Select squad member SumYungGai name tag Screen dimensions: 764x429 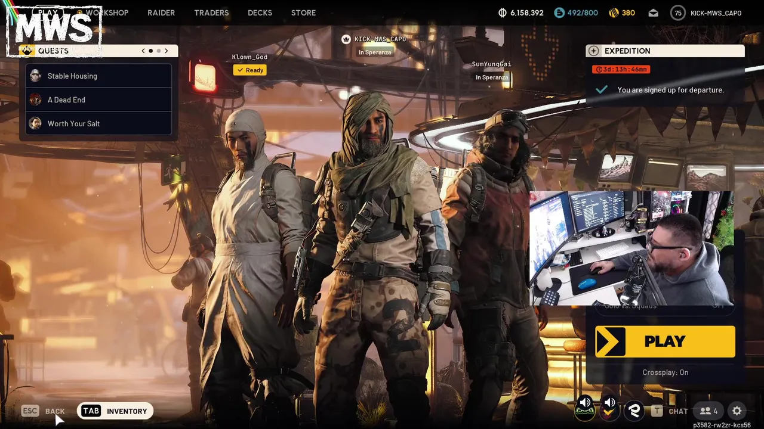click(x=491, y=64)
